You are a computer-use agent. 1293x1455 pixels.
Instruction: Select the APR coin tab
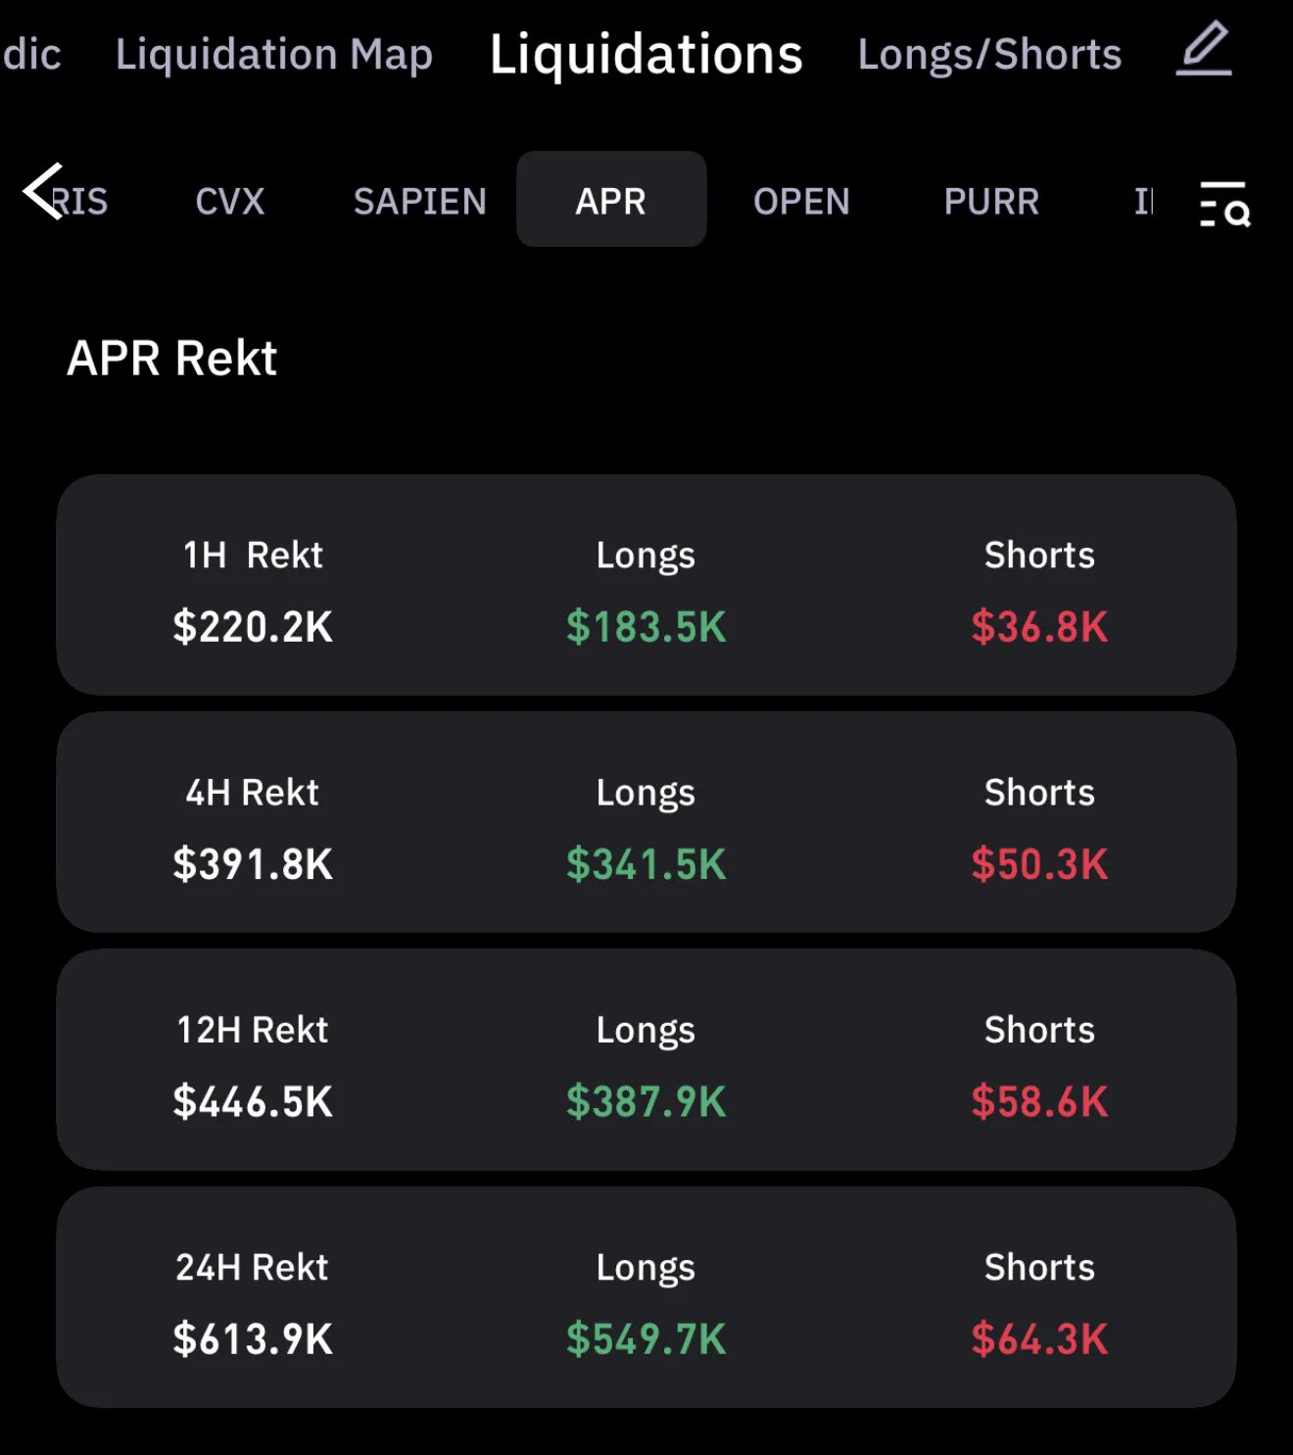(611, 199)
